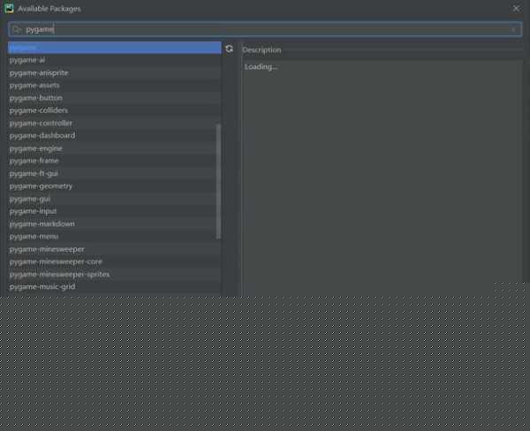Close the Available Packages dialog
This screenshot has width=530, height=431.
click(x=516, y=9)
